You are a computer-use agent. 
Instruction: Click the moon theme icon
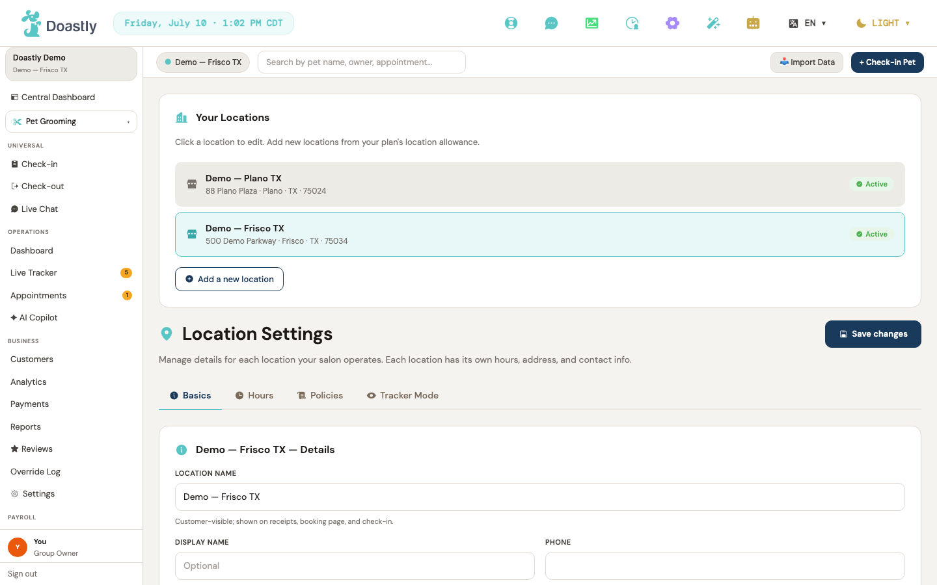[x=861, y=23]
